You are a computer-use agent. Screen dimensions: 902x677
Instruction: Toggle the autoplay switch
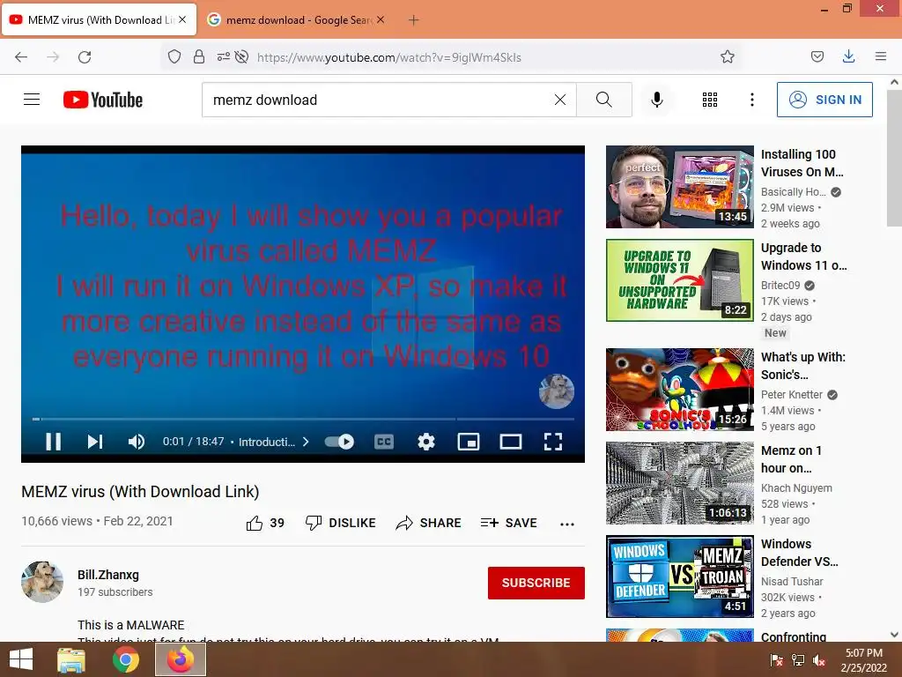tap(339, 442)
